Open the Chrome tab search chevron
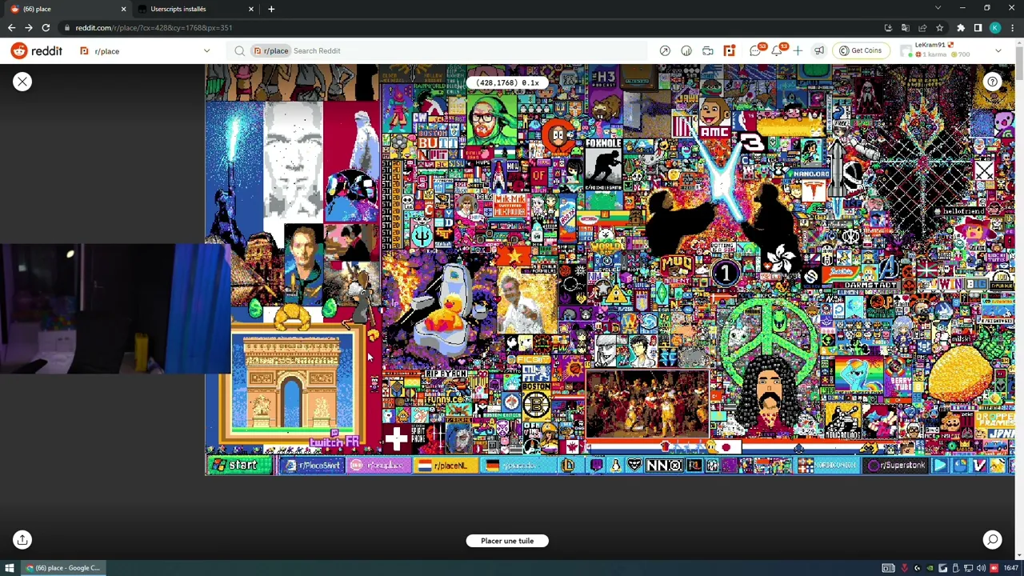This screenshot has width=1024, height=576. (938, 8)
